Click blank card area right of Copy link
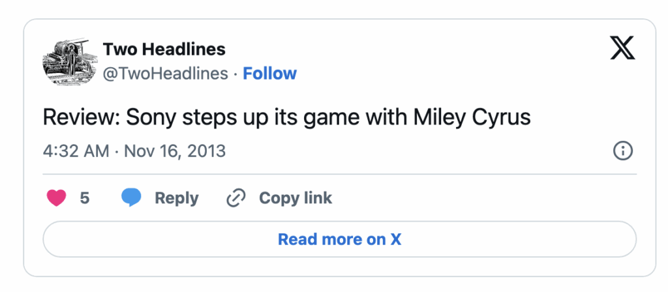Viewport: 668px width, 292px height. [x=481, y=198]
